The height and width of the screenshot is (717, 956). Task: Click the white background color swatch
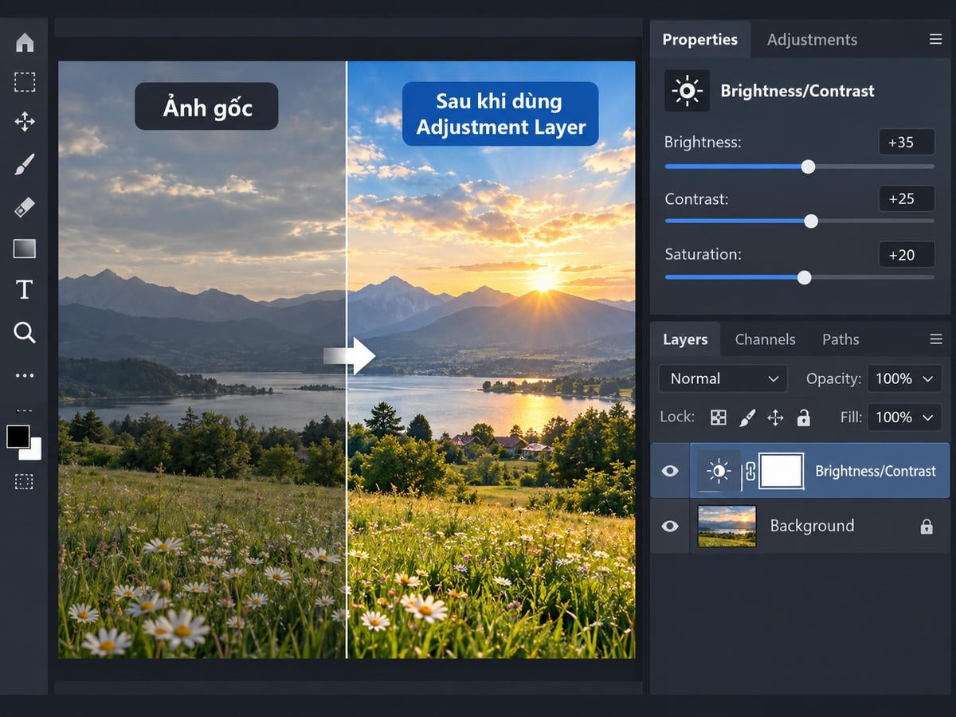(x=32, y=450)
